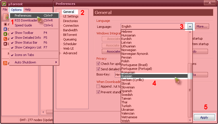Image resolution: width=218 pixels, height=124 pixels.
Task: Close the Preferences window
Action: click(210, 3)
